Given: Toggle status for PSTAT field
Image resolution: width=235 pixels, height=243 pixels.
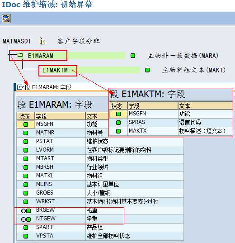Looking at the screenshot, I should [x=26, y=142].
